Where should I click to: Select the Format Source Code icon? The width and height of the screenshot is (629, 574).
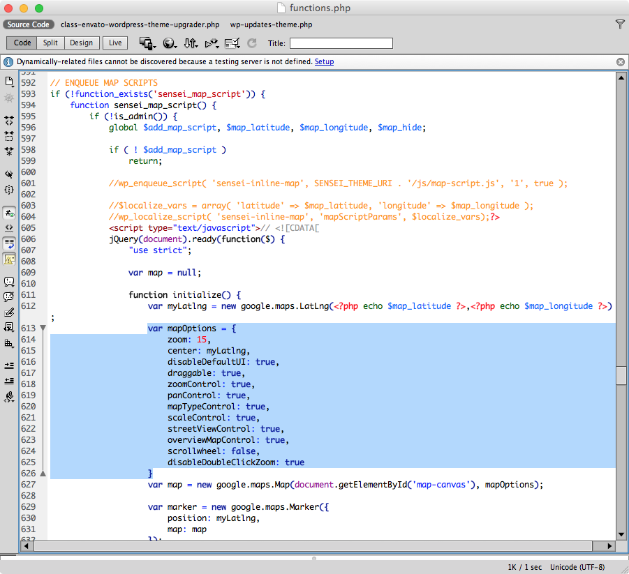tap(9, 398)
